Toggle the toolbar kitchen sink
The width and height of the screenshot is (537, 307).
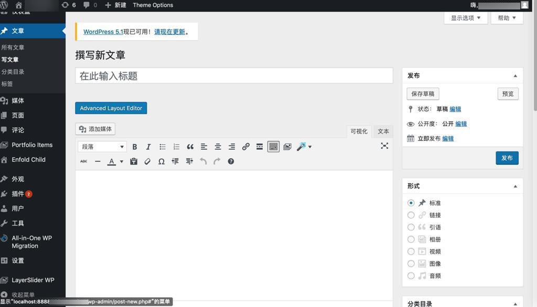(x=273, y=147)
